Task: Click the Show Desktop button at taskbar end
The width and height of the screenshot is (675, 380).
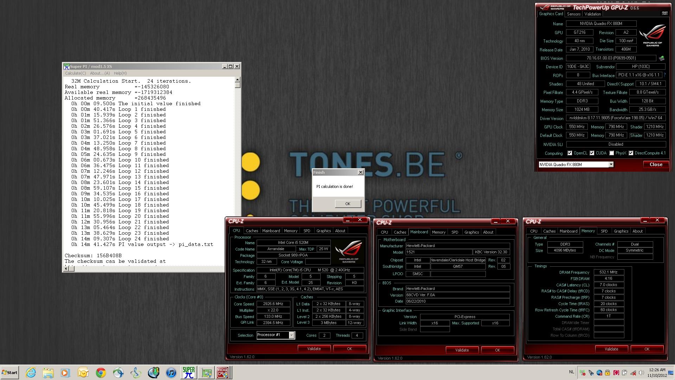Action: pyautogui.click(x=671, y=373)
